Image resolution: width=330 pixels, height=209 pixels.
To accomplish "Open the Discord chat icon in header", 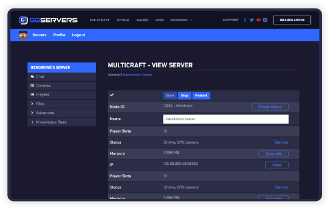I will tap(265, 20).
